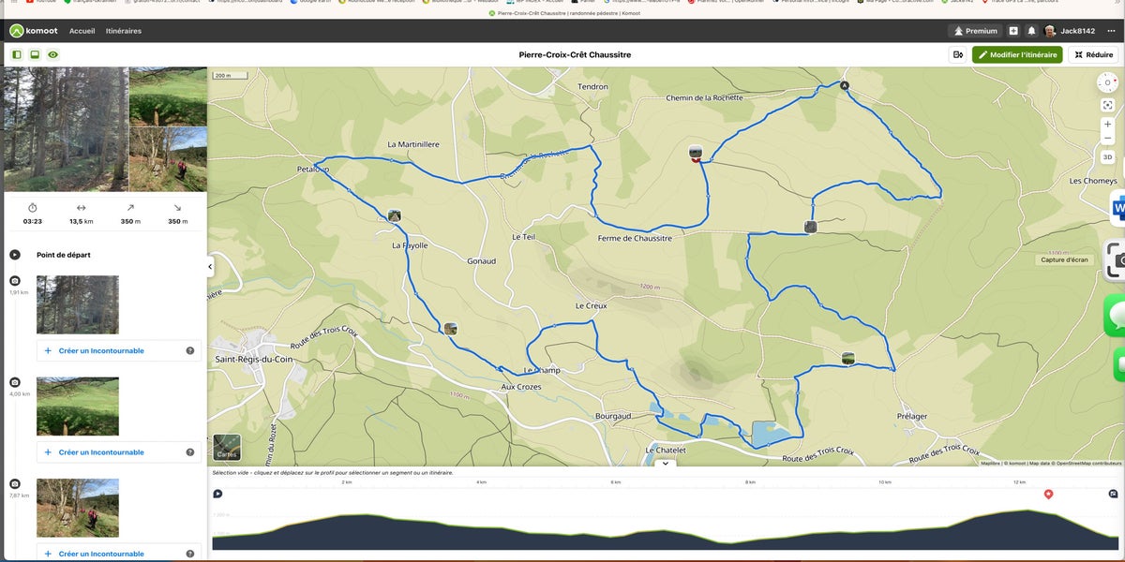Open the dark photo marker east of Ferme de Chaussitre
The image size is (1125, 562).
coord(811,227)
